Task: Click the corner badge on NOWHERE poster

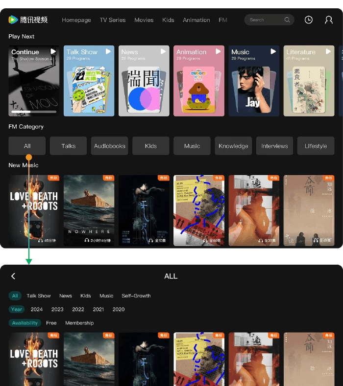Action: [x=108, y=178]
